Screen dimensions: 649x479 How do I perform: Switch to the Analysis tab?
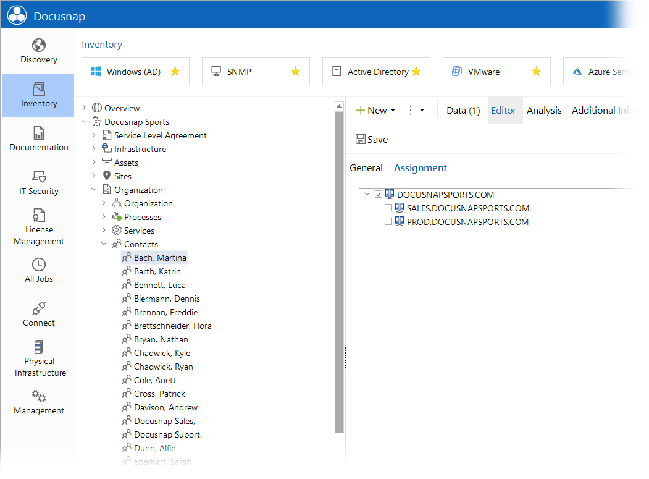click(x=544, y=110)
